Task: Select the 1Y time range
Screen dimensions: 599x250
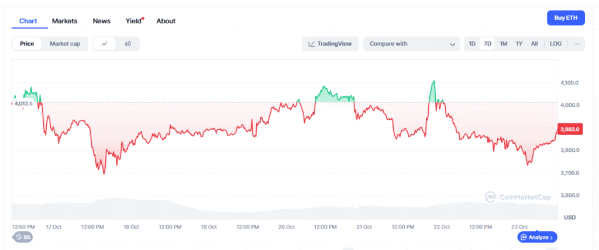Action: [519, 44]
